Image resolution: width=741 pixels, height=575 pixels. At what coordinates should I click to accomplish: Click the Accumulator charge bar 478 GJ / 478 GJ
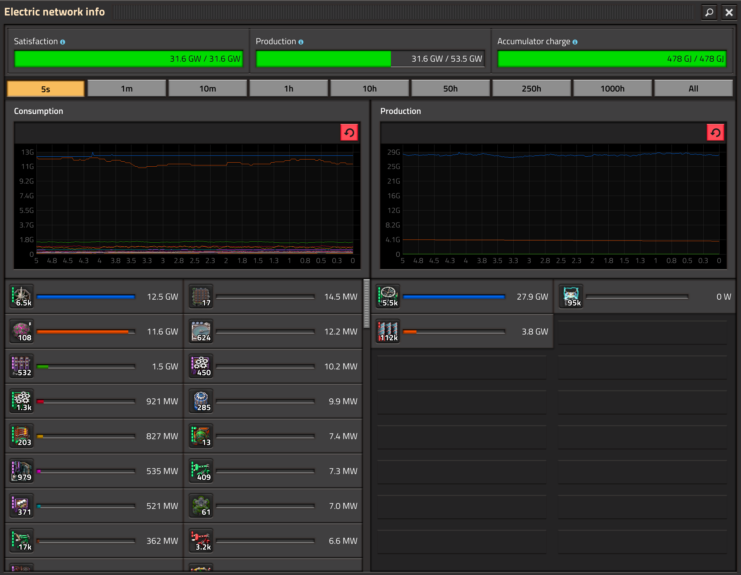point(612,59)
